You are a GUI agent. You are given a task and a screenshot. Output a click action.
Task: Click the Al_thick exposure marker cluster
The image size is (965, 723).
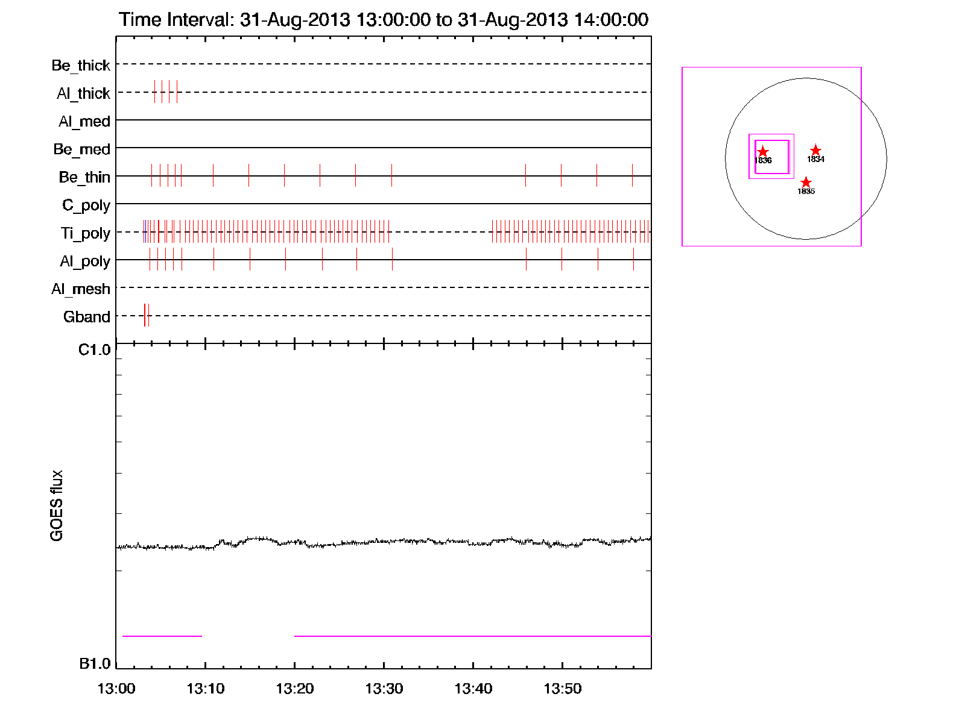[165, 92]
